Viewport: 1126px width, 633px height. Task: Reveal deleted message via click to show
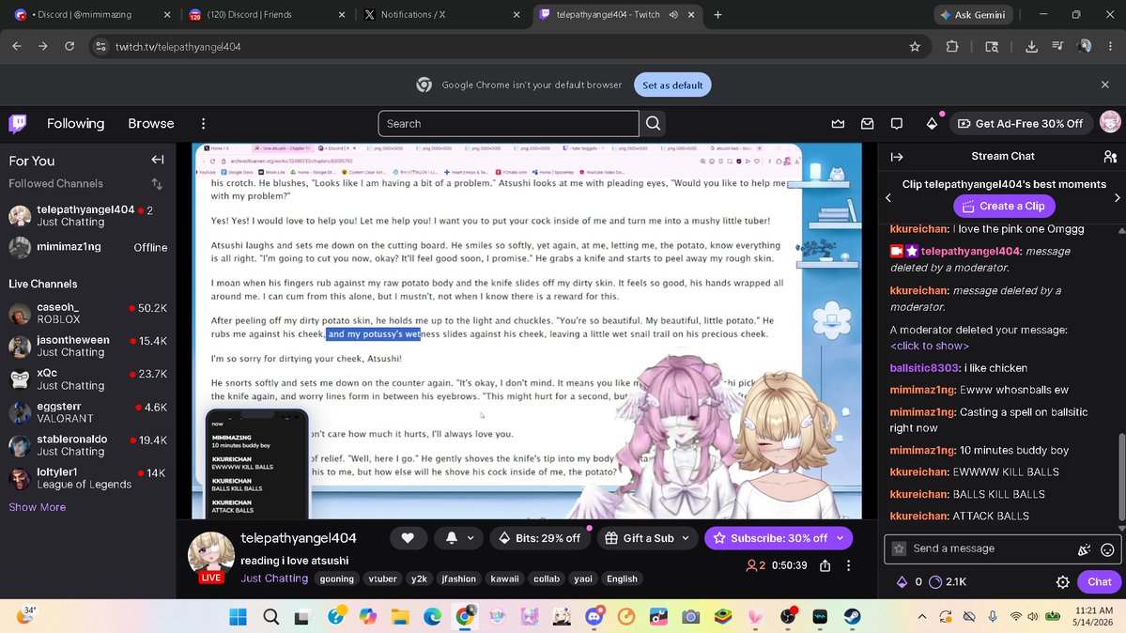point(929,346)
